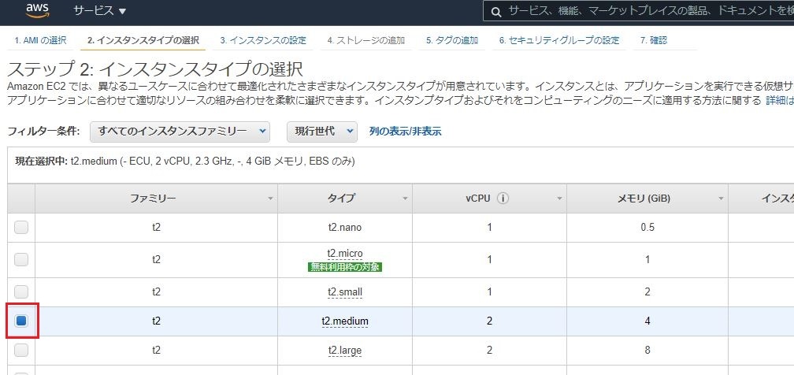The height and width of the screenshot is (375, 794).
Task: Click the ステップ 2 page heading
Action: [x=155, y=69]
